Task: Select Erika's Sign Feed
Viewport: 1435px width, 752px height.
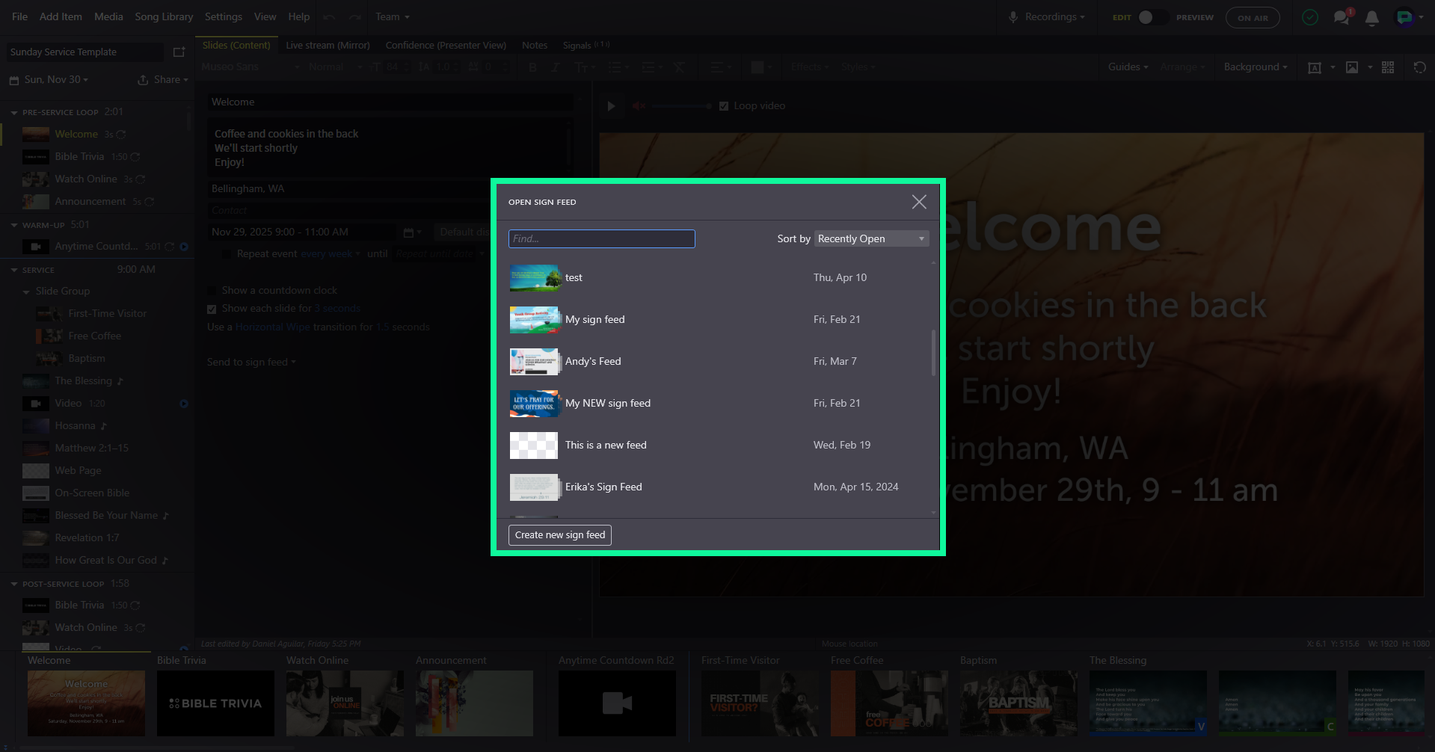Action: [718, 487]
